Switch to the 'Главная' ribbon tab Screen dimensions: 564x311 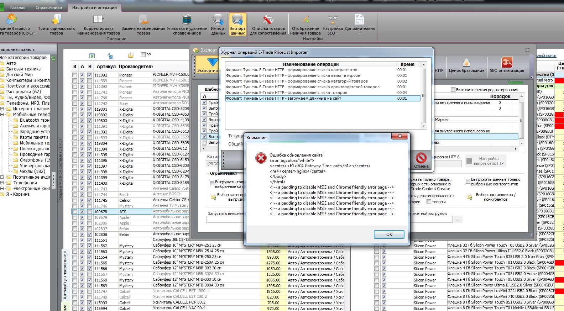18,7
